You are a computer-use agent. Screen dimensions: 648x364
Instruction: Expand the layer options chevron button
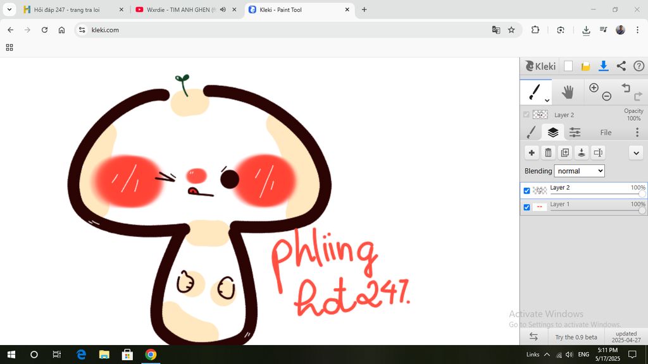pos(636,153)
